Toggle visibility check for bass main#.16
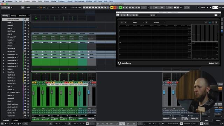 click(x=3, y=55)
